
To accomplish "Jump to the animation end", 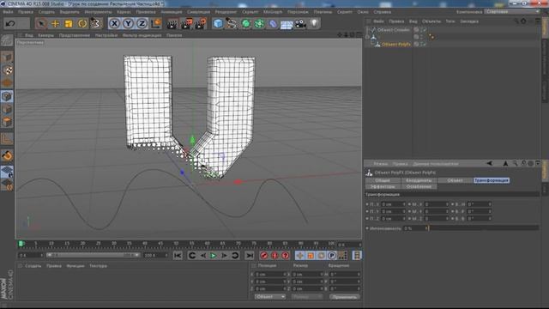I will point(250,256).
